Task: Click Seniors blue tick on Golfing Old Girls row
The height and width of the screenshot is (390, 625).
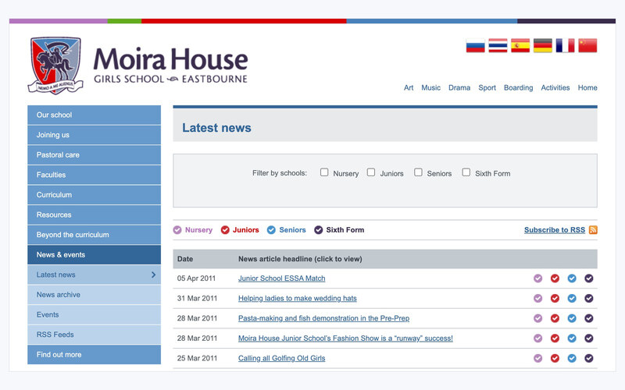Action: 572,358
